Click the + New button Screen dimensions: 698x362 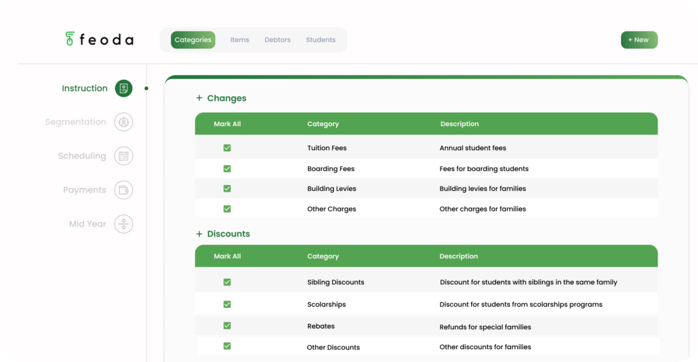click(639, 40)
